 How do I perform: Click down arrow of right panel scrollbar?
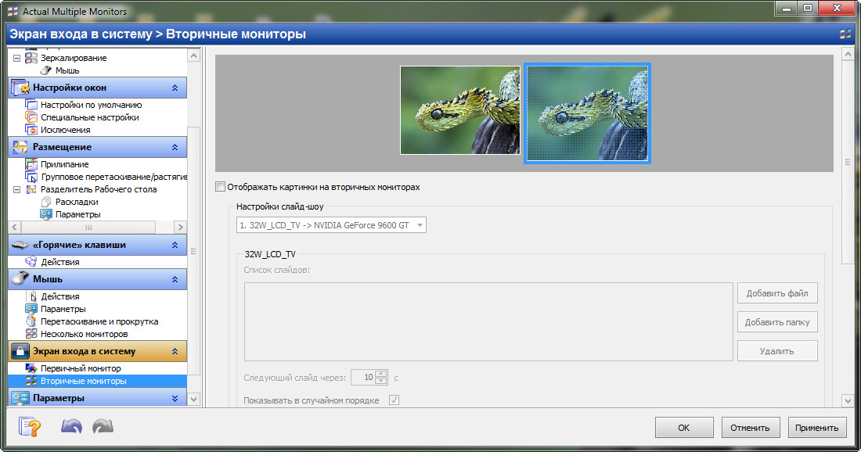848,401
